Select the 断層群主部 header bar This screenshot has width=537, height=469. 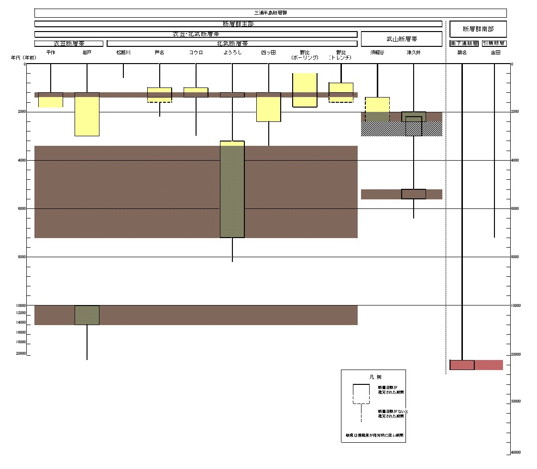(238, 24)
